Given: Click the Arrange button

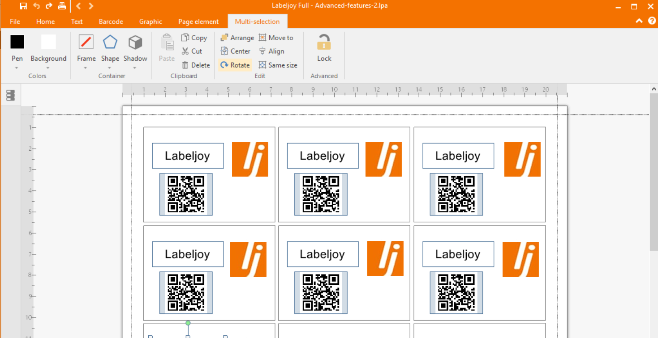Looking at the screenshot, I should pos(237,38).
